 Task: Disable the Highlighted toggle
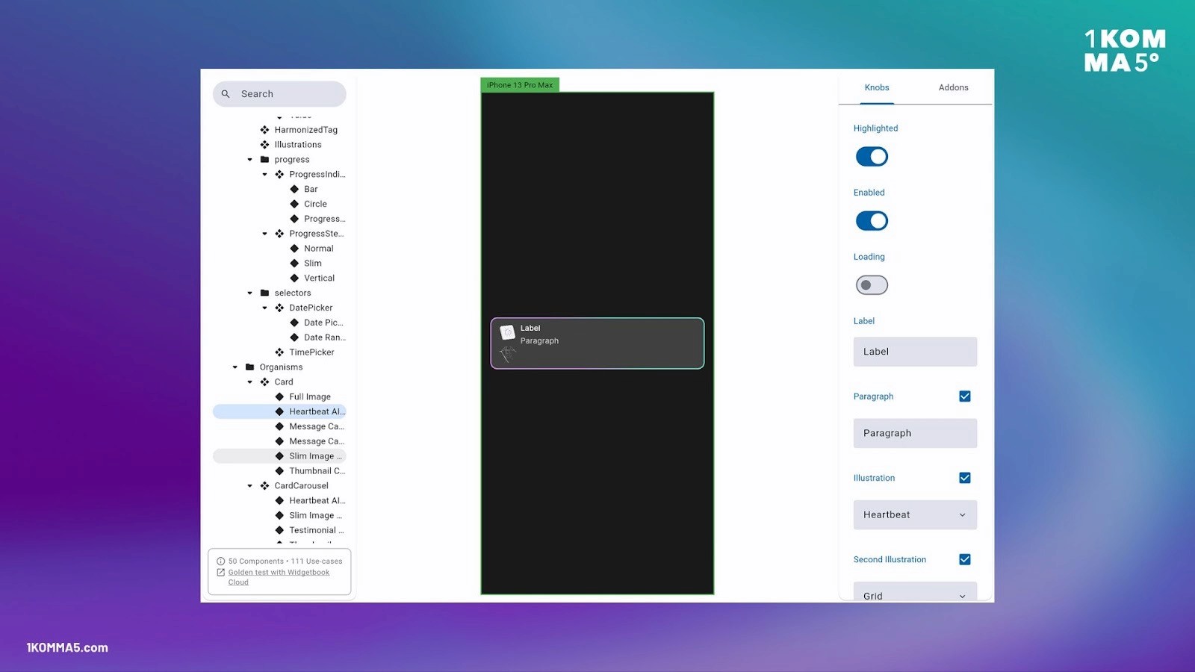click(871, 156)
